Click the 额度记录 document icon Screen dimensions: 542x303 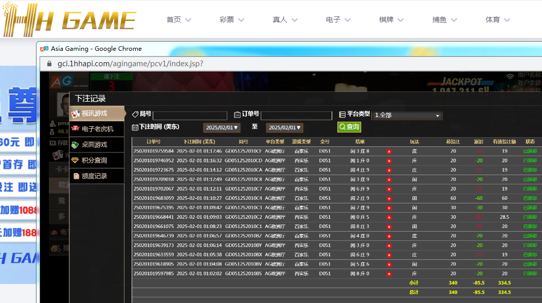(x=76, y=176)
